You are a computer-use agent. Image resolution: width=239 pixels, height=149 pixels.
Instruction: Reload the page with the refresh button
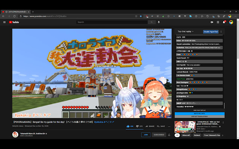click(14, 16)
